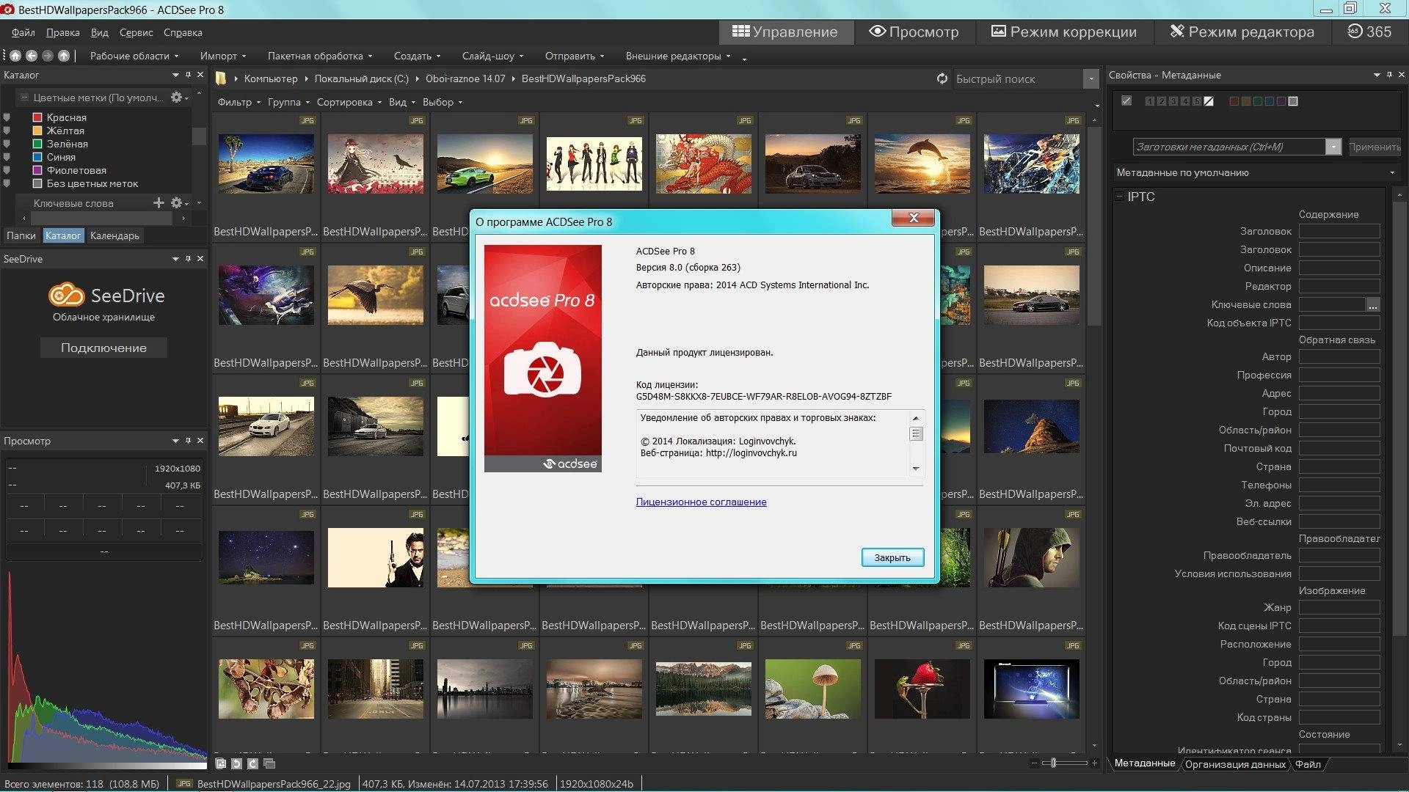Open Метаданные по умолчанию dropdown
Viewport: 1409px width, 792px height.
coord(1255,172)
